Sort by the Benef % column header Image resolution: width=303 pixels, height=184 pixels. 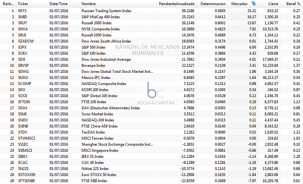[x=293, y=4]
